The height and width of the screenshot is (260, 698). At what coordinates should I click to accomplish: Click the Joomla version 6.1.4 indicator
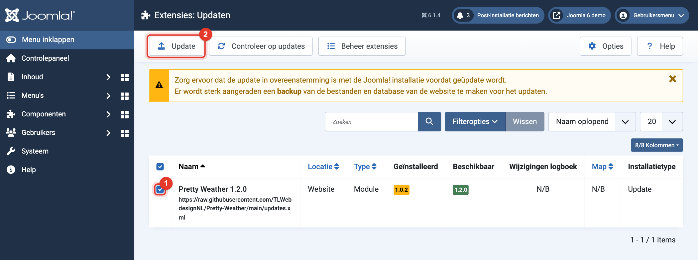431,15
